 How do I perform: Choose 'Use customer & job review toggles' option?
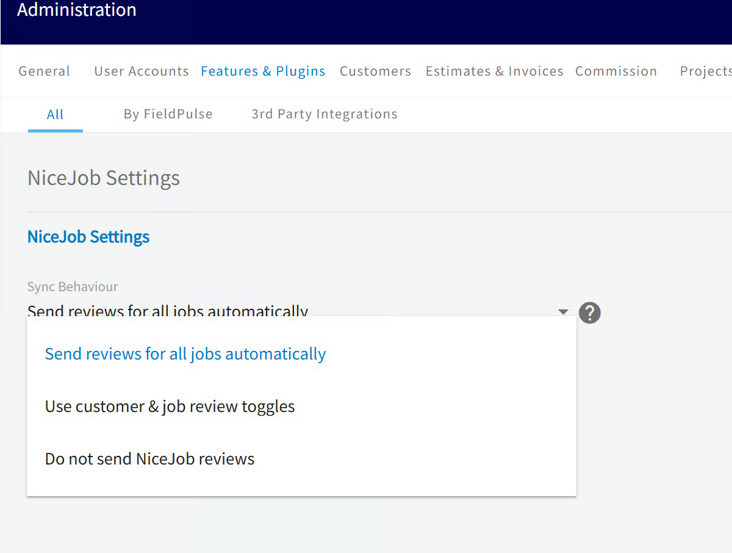301,407
